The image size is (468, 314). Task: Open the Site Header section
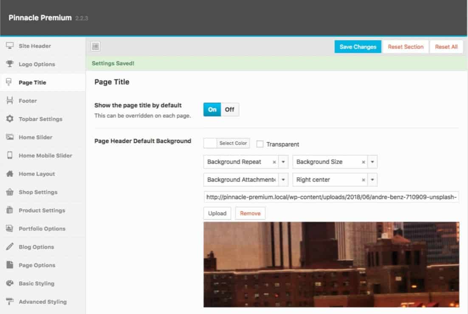point(43,46)
